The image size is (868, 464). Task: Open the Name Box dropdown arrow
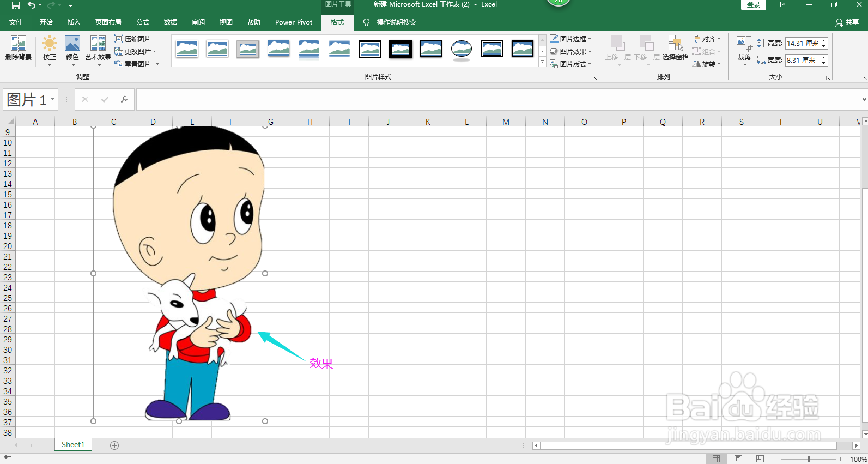click(x=53, y=99)
